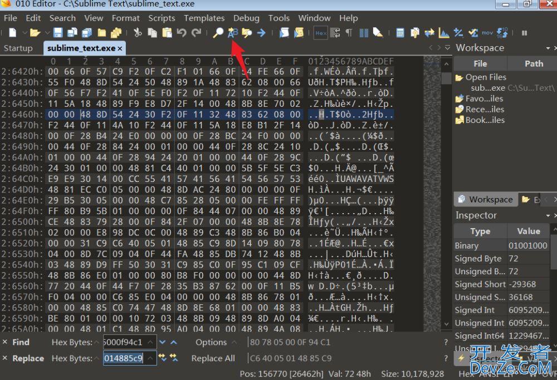
Task: Open Find in Files folder-magnifier icon
Action: coord(247,33)
